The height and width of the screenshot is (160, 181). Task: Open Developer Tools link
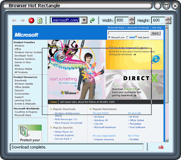point(24,56)
